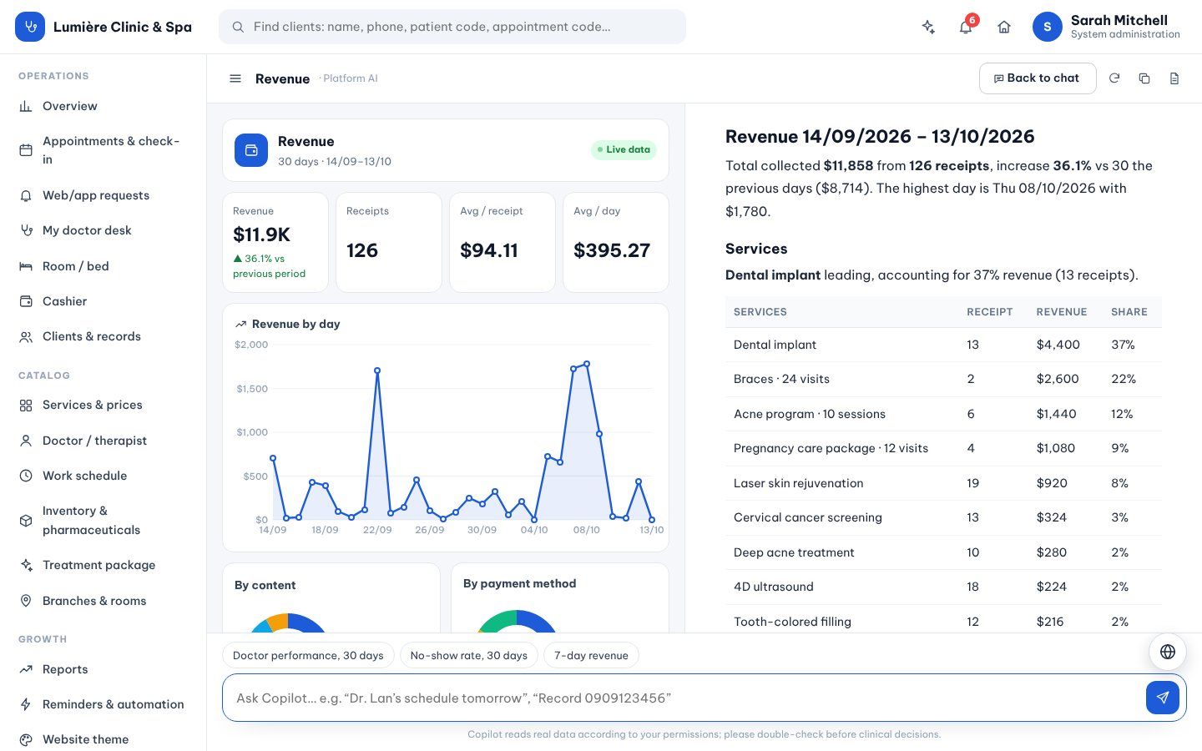
Task: Click the copy icon in Revenue toolbar
Action: click(x=1144, y=78)
